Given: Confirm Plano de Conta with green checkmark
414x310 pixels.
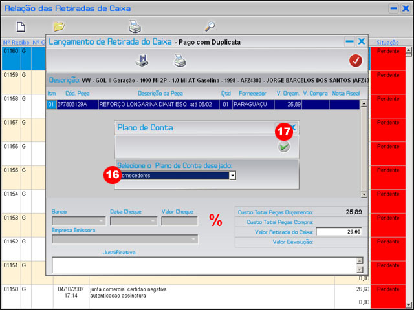Looking at the screenshot, I should 284,147.
